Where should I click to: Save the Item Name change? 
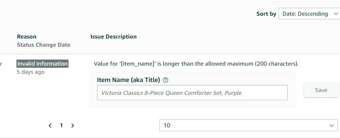click(321, 90)
